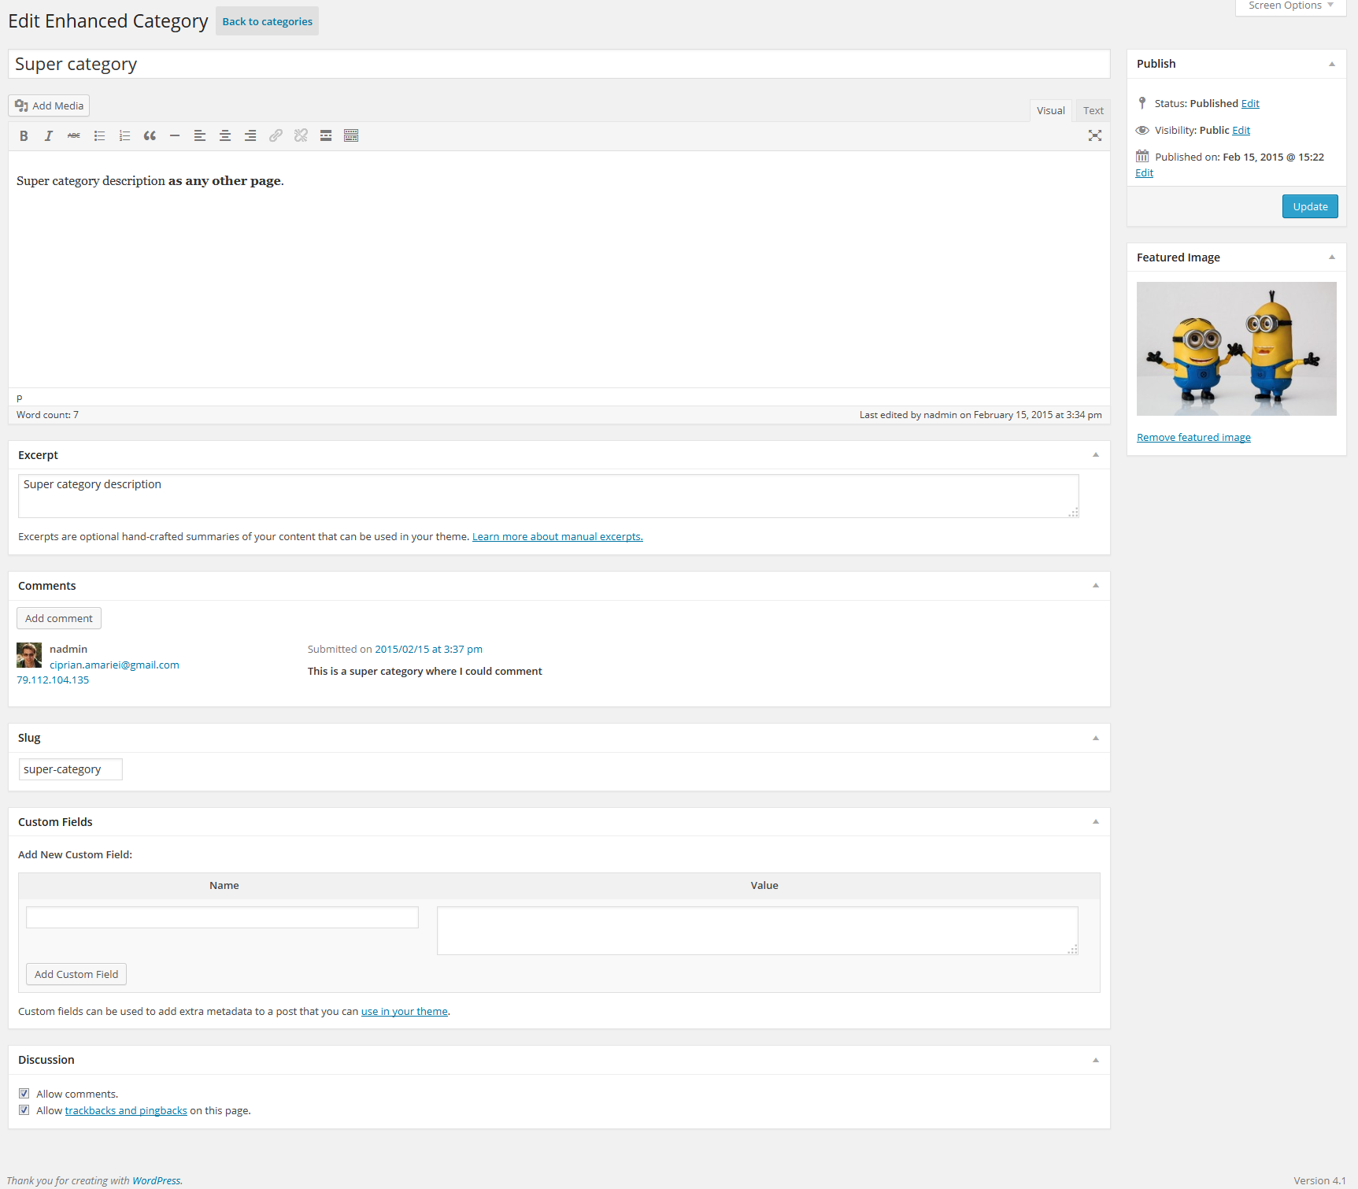
Task: Collapse the Custom Fields panel
Action: [x=1095, y=822]
